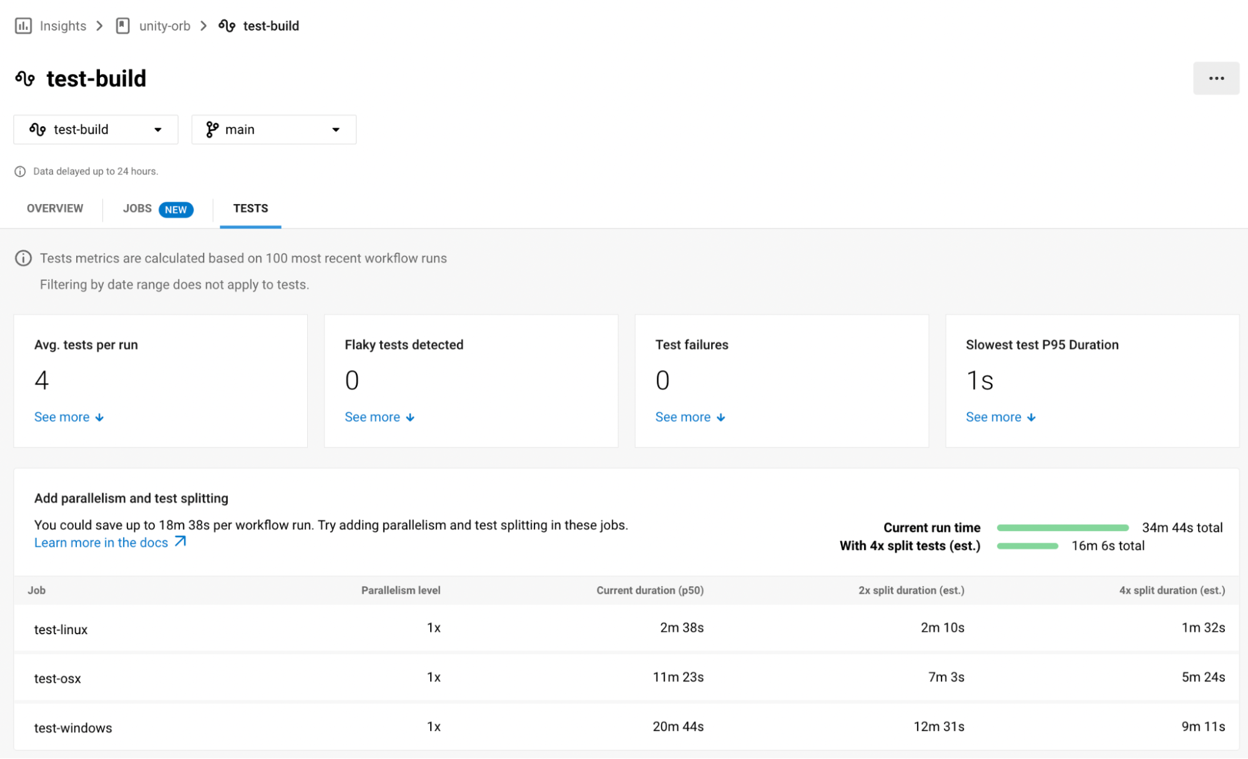
Task: Click info icon next to data delayed note
Action: coord(20,172)
